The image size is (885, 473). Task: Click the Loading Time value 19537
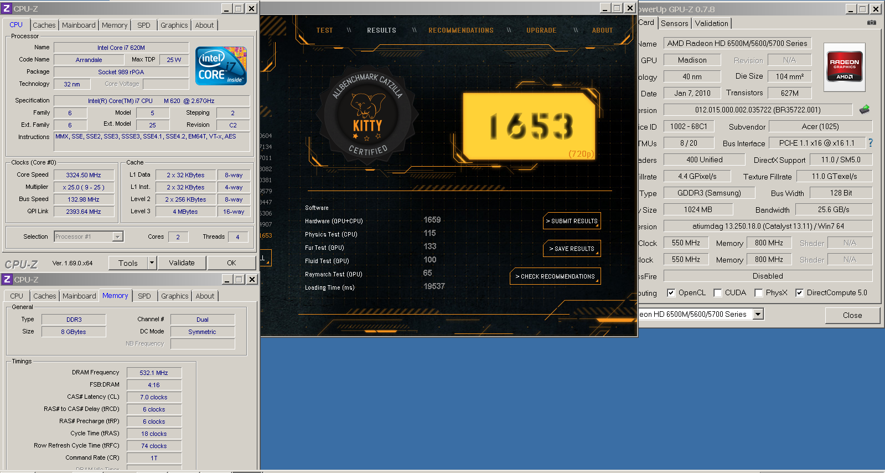tap(434, 286)
